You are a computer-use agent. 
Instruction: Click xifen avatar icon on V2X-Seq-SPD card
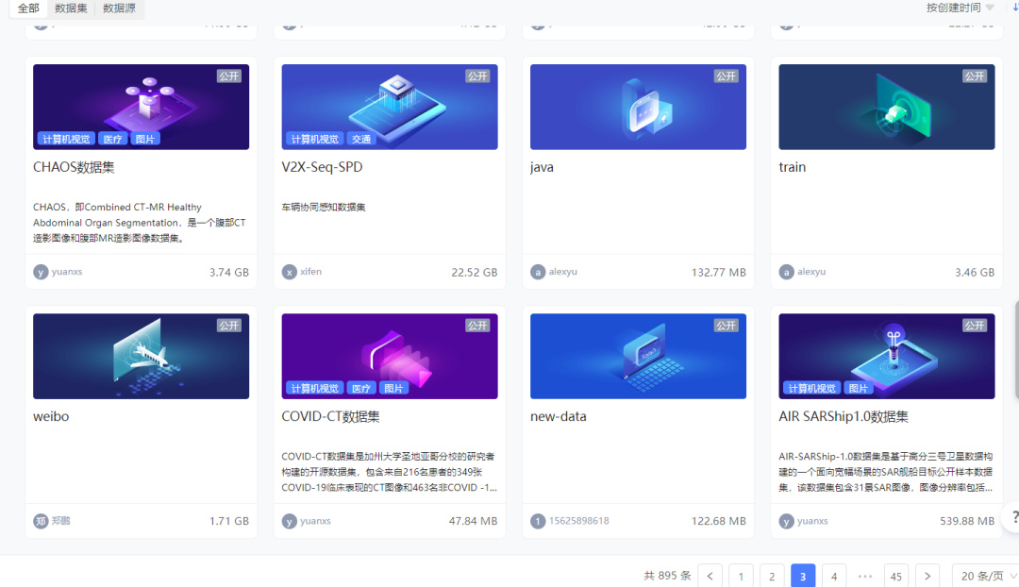(290, 272)
